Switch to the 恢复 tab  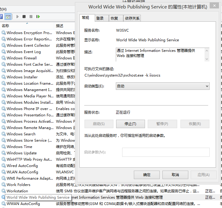(116, 18)
